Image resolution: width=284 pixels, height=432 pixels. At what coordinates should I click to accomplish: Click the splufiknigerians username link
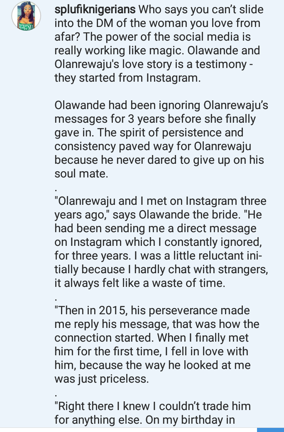click(x=95, y=10)
